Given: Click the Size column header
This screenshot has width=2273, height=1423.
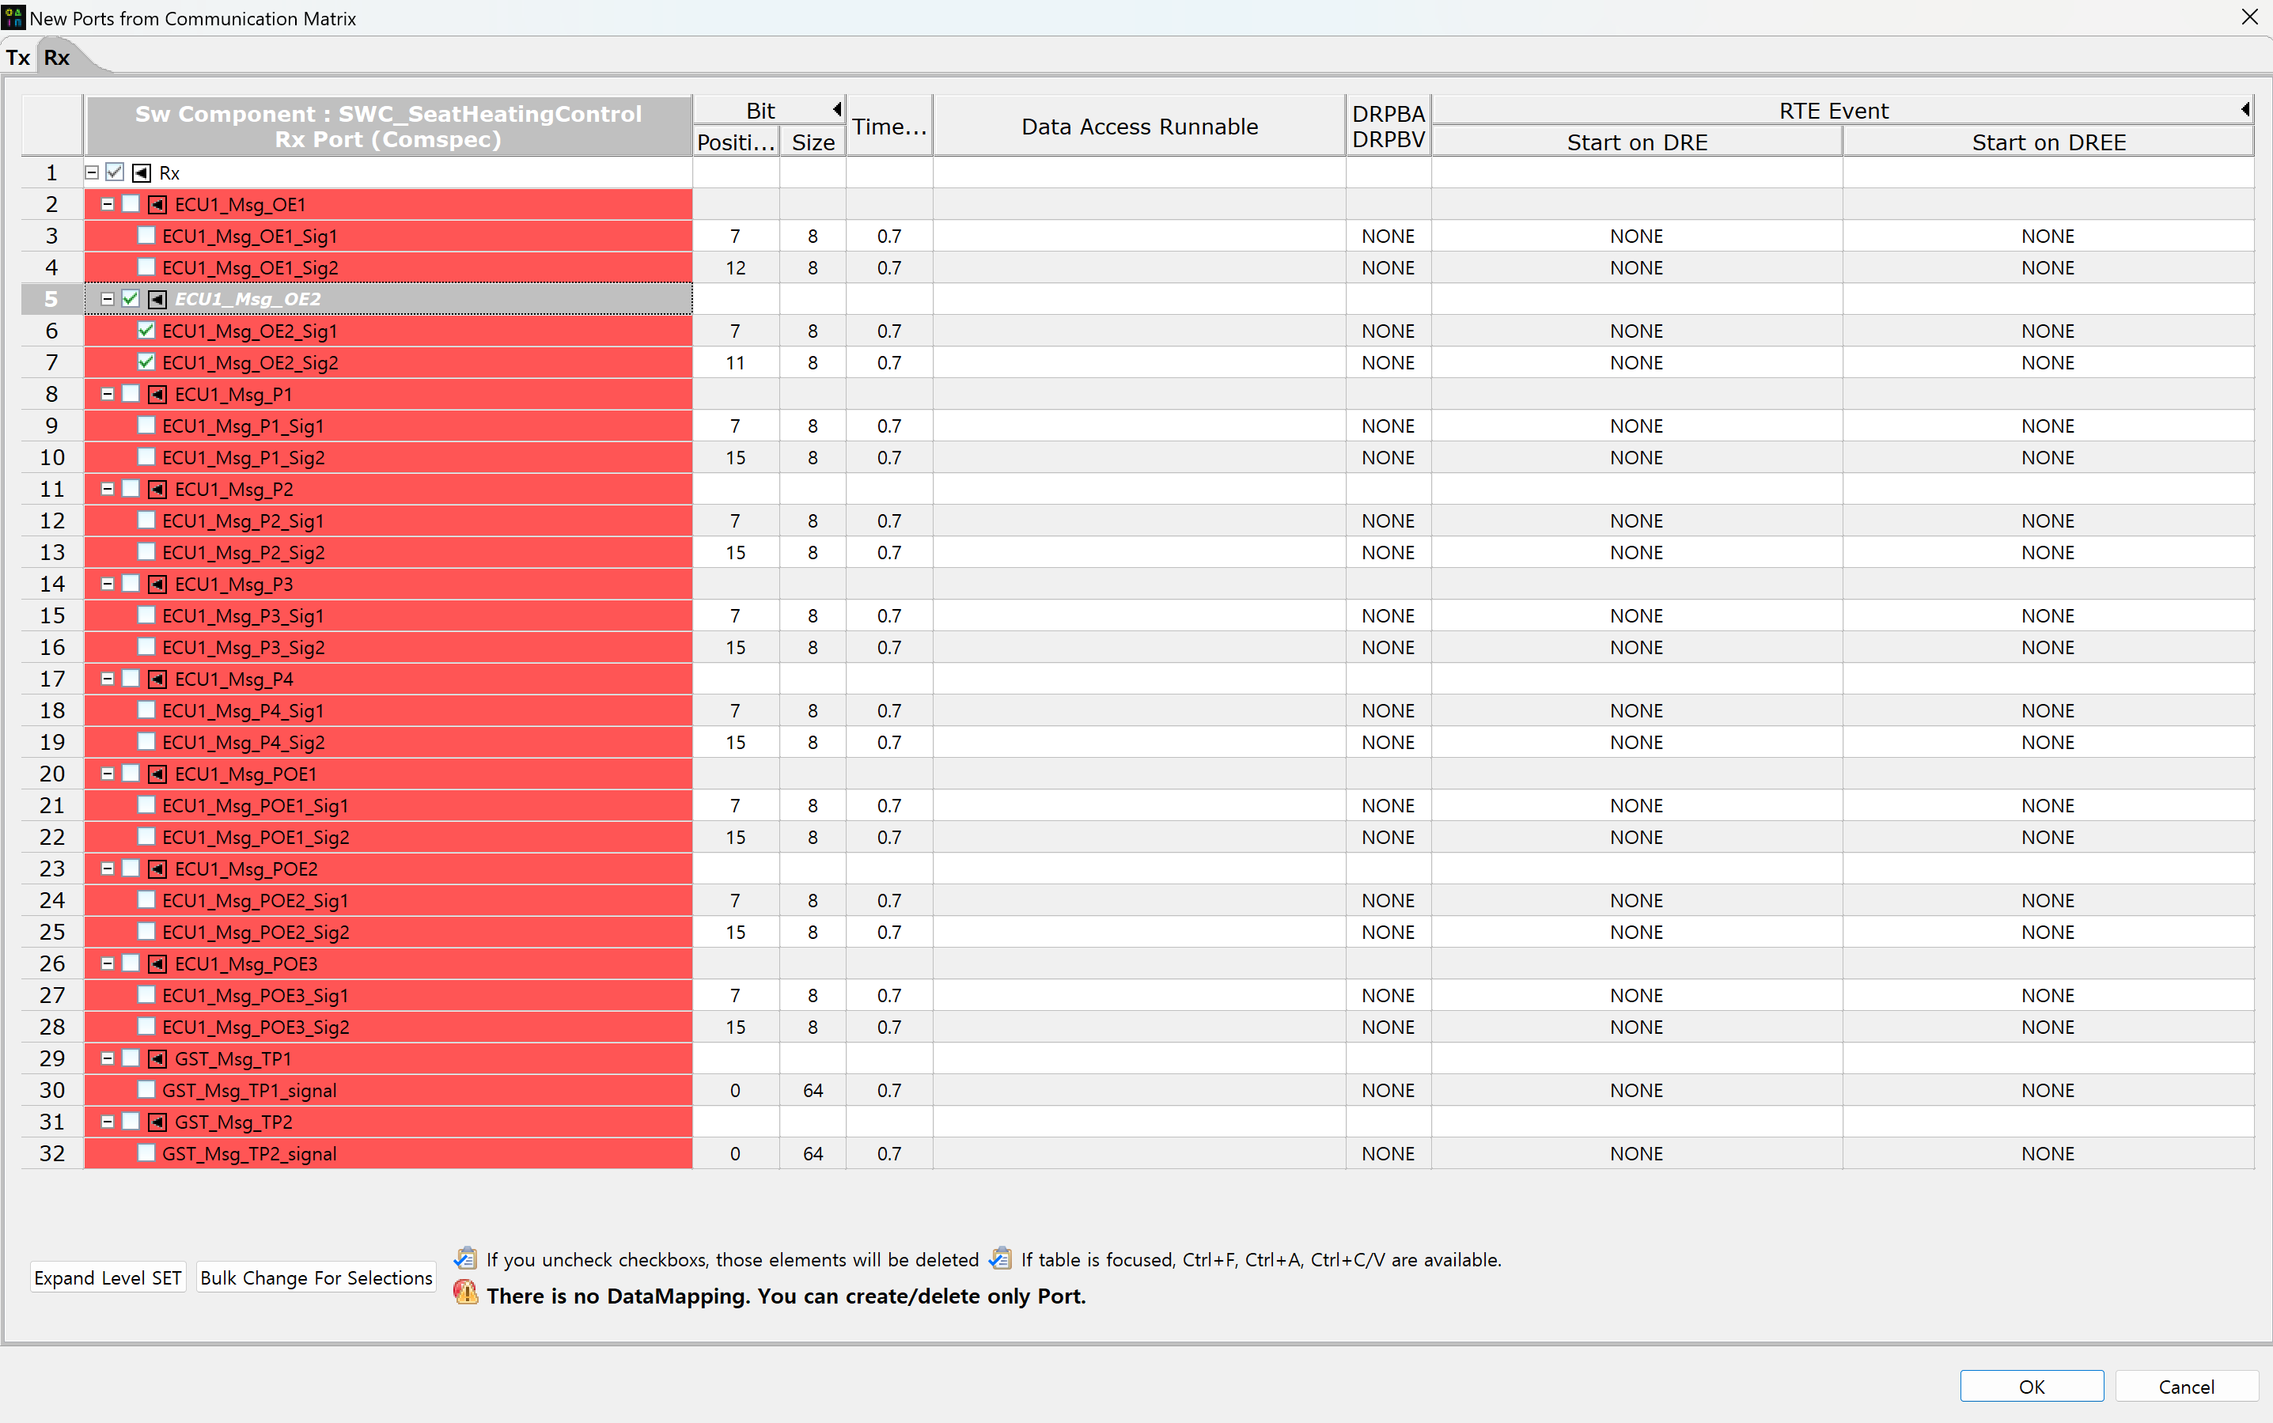Looking at the screenshot, I should pos(813,142).
